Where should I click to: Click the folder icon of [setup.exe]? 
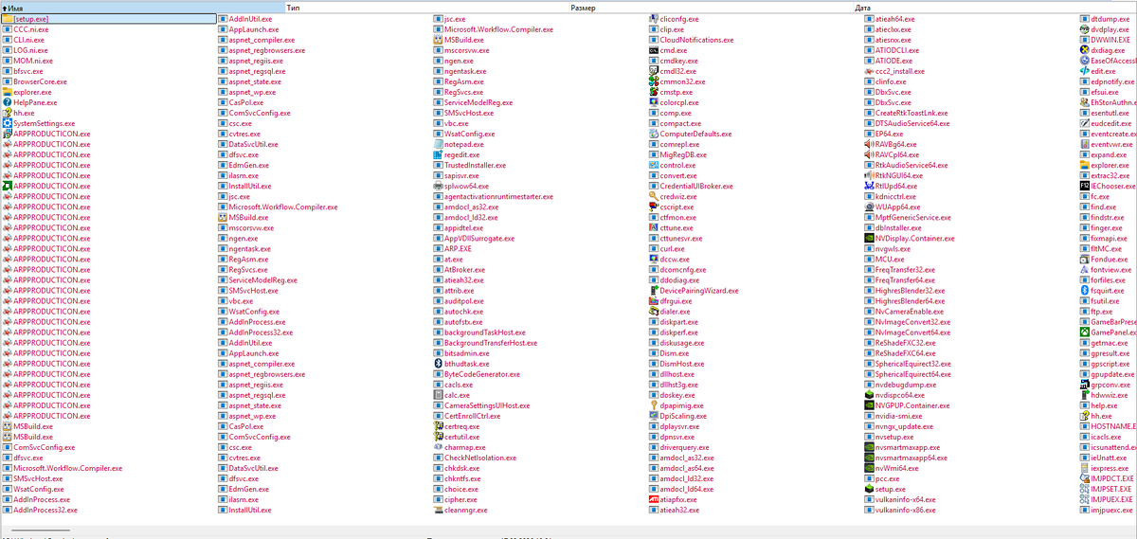(x=7, y=19)
